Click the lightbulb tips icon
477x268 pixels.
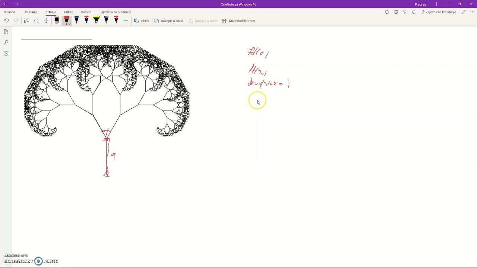[x=405, y=12]
